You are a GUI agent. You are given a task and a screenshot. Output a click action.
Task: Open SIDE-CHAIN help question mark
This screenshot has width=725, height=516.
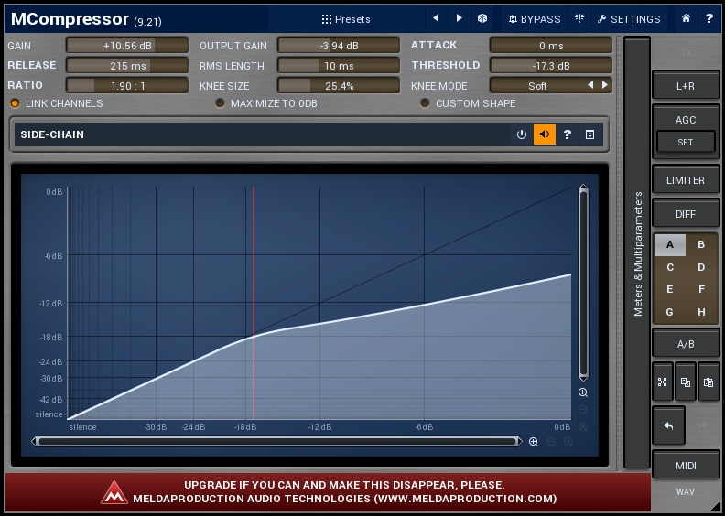tap(568, 134)
